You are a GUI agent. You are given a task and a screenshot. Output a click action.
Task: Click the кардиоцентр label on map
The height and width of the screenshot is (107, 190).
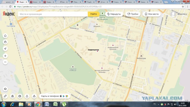point(93,50)
